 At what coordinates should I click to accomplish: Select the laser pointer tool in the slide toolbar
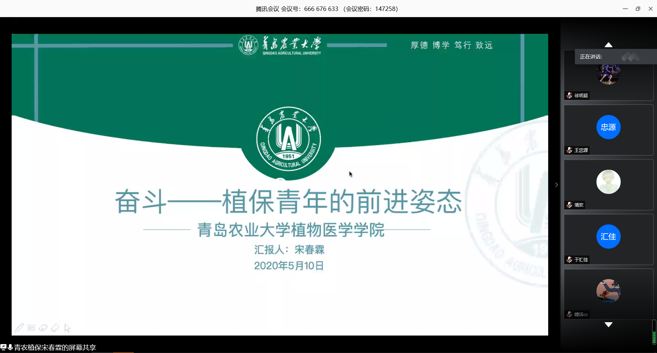[43, 328]
